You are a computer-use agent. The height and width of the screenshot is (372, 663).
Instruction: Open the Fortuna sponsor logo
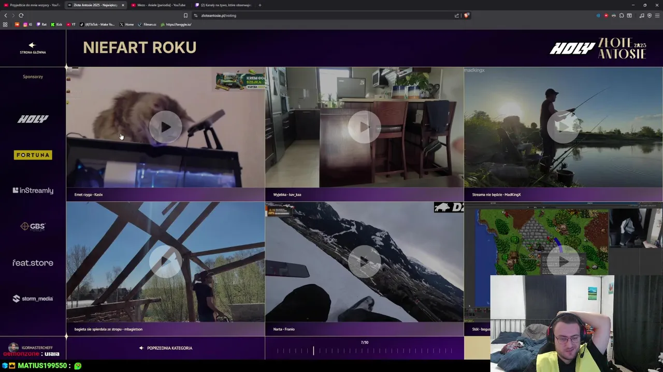(x=33, y=155)
